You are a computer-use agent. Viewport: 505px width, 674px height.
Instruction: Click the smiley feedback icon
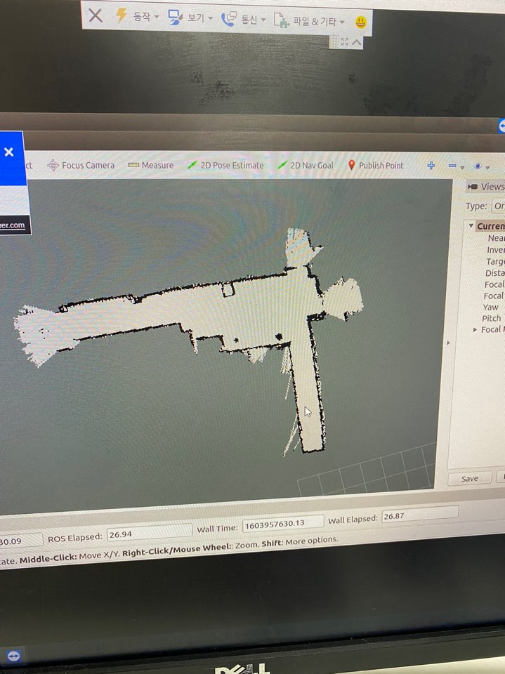point(361,22)
